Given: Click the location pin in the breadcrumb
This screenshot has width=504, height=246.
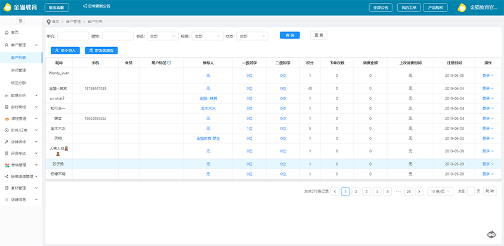Looking at the screenshot, I should [48, 22].
